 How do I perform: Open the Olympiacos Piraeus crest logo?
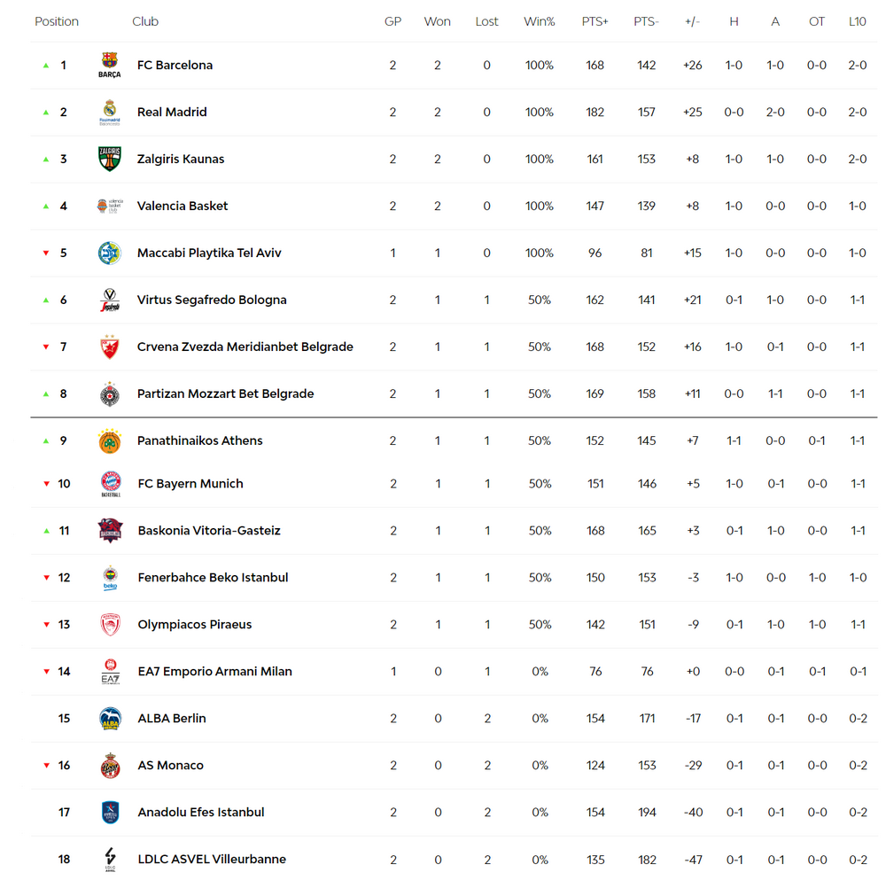pyautogui.click(x=110, y=625)
